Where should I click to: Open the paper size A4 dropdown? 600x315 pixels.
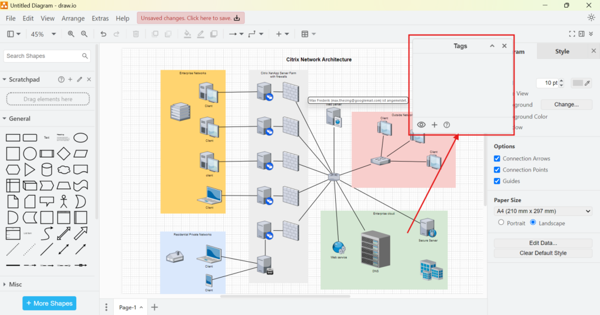543,211
